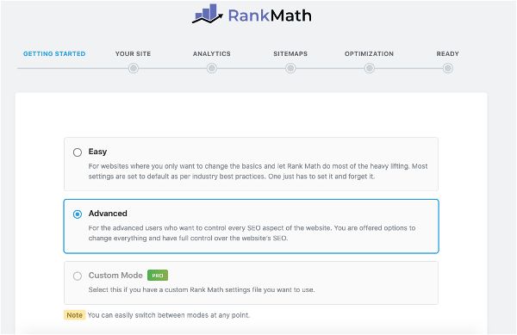Click the Analytics step circle marker

click(x=212, y=68)
